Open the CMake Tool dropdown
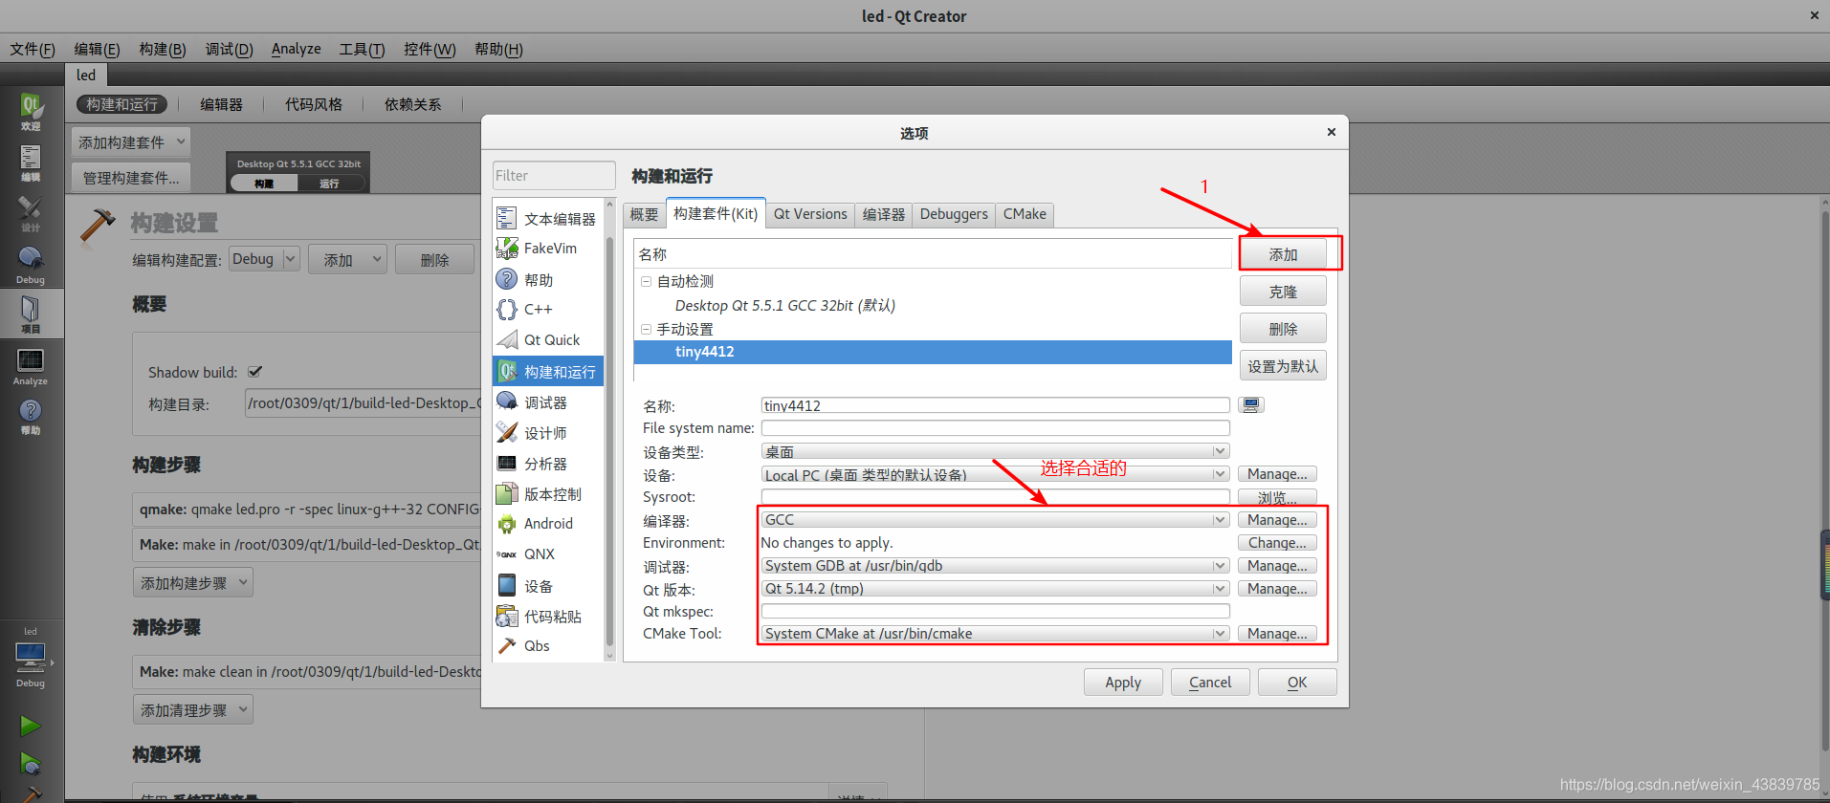Screen dimensions: 1830x803 click(995, 634)
